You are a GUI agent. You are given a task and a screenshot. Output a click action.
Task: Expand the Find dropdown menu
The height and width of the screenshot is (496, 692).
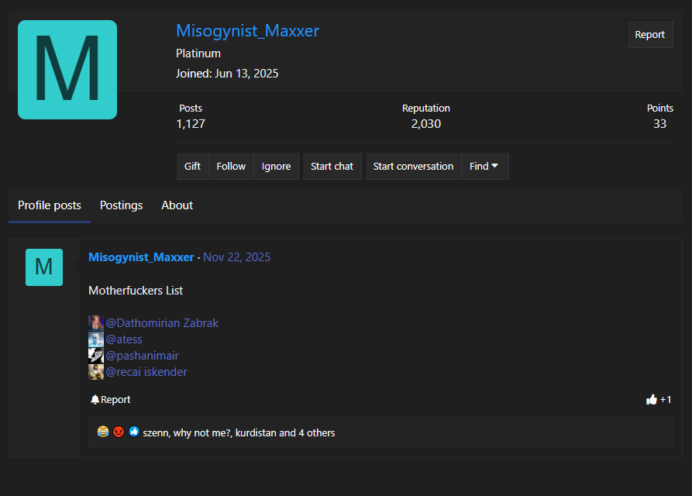tap(484, 167)
